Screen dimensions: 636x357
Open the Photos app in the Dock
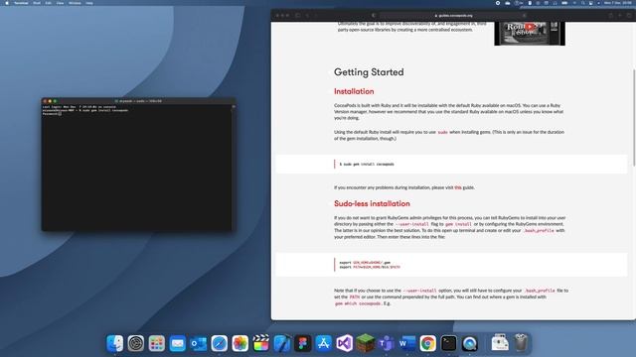(x=240, y=344)
